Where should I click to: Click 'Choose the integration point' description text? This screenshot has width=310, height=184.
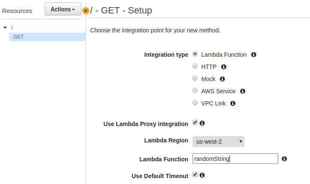tap(155, 30)
